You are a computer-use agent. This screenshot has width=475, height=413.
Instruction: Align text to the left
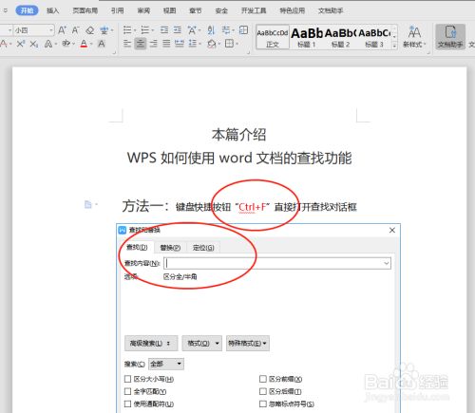coord(127,44)
